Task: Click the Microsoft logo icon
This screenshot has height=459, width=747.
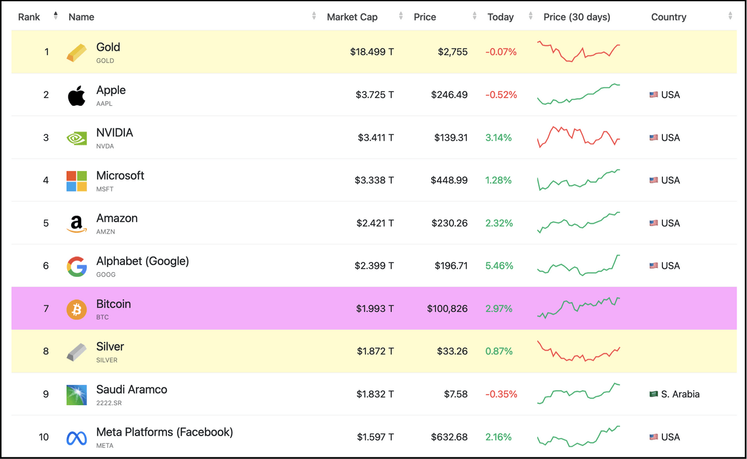Action: point(76,181)
